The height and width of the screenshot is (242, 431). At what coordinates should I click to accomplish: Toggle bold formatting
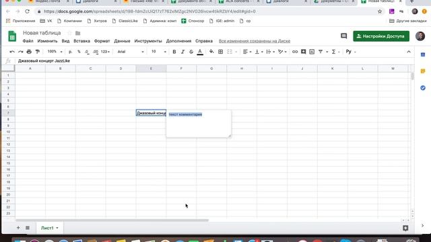click(x=174, y=52)
